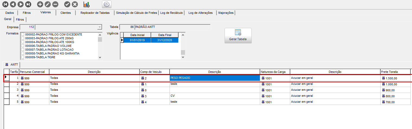The image size is (412, 129).
Task: Click the Frete Tonela column header
Action: (x=395, y=72)
